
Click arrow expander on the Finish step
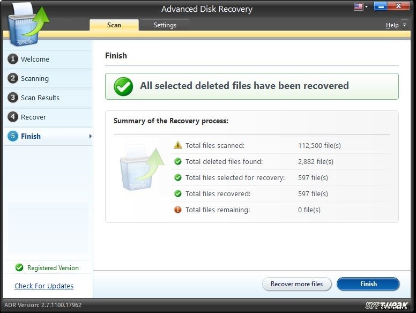90,136
